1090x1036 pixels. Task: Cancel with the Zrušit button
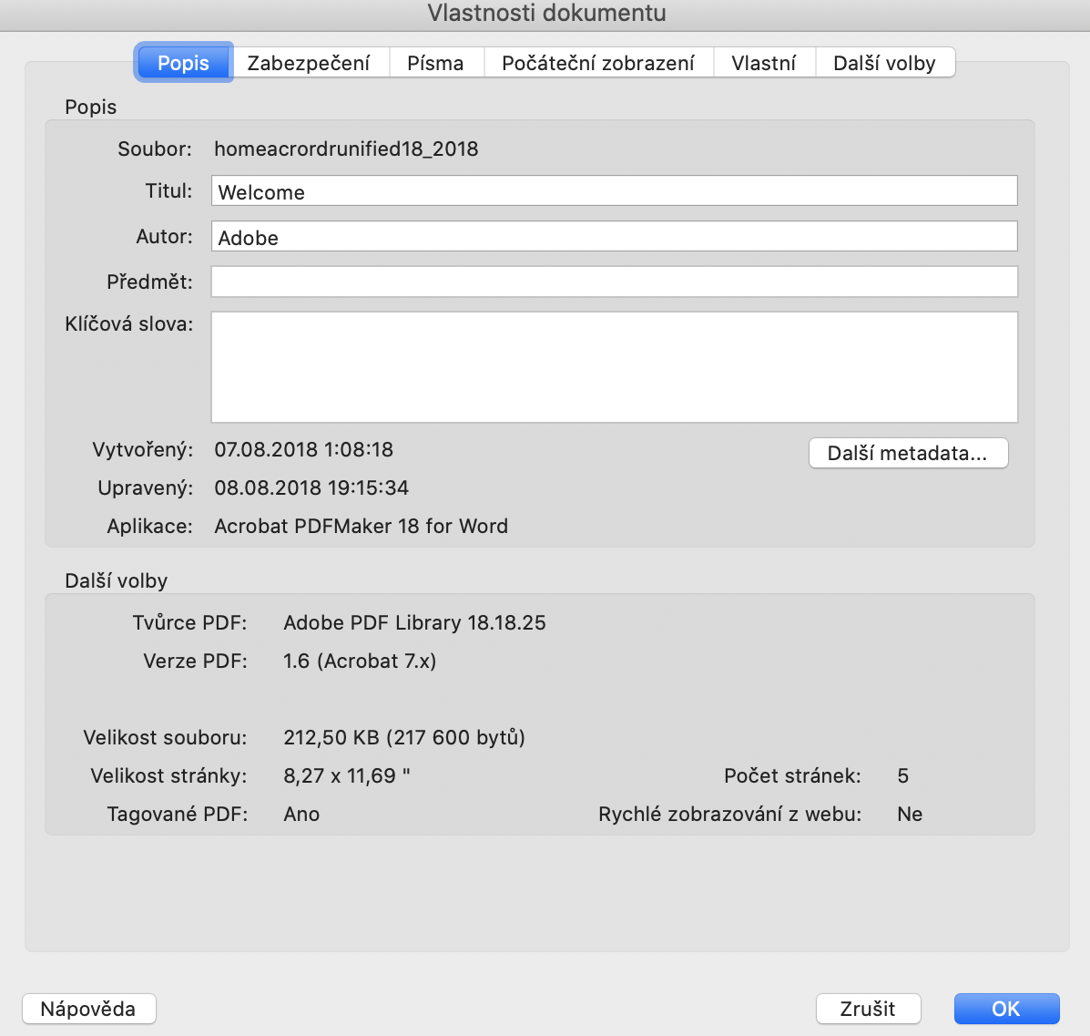pos(868,1009)
